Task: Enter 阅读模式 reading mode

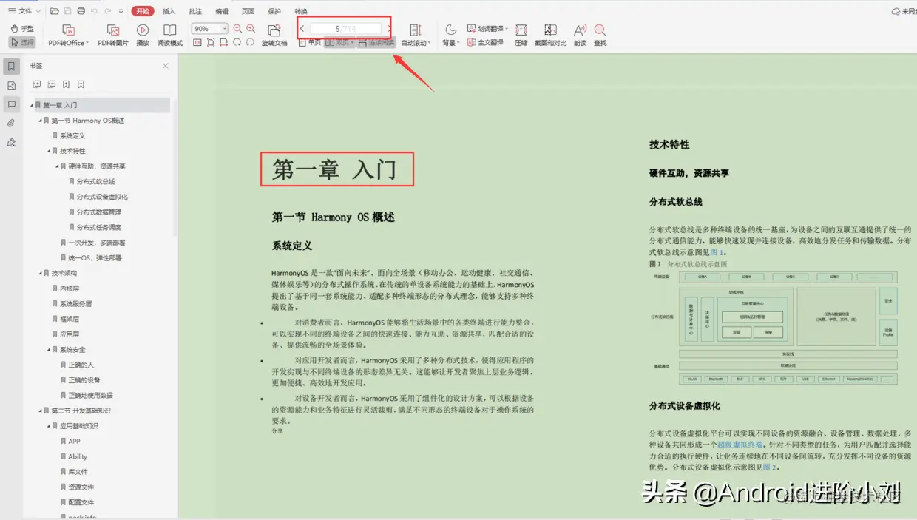Action: pos(170,35)
